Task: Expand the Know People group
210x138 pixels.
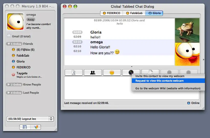Action: [x=9, y=84]
